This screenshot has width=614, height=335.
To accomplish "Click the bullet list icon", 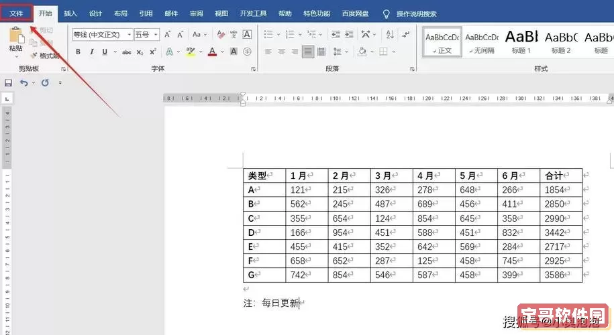I will pyautogui.click(x=268, y=34).
